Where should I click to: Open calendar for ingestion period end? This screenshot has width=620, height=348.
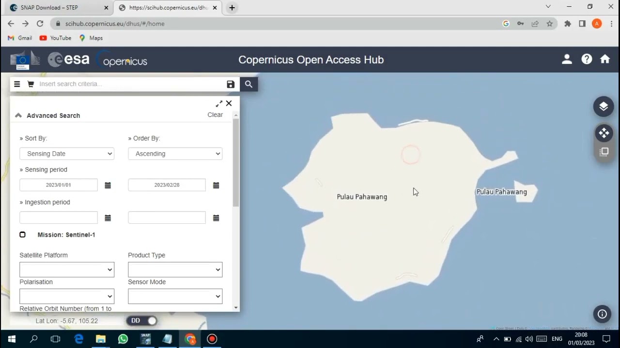(x=216, y=218)
